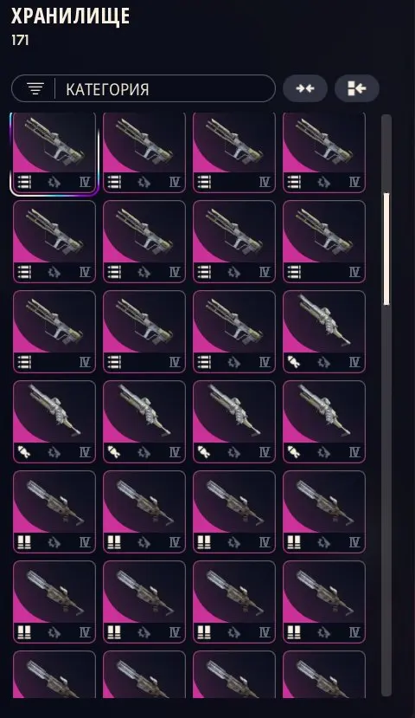This screenshot has height=718, width=415.
Task: Click the ammo bars icon on highlighted tile
Action: coord(24,182)
